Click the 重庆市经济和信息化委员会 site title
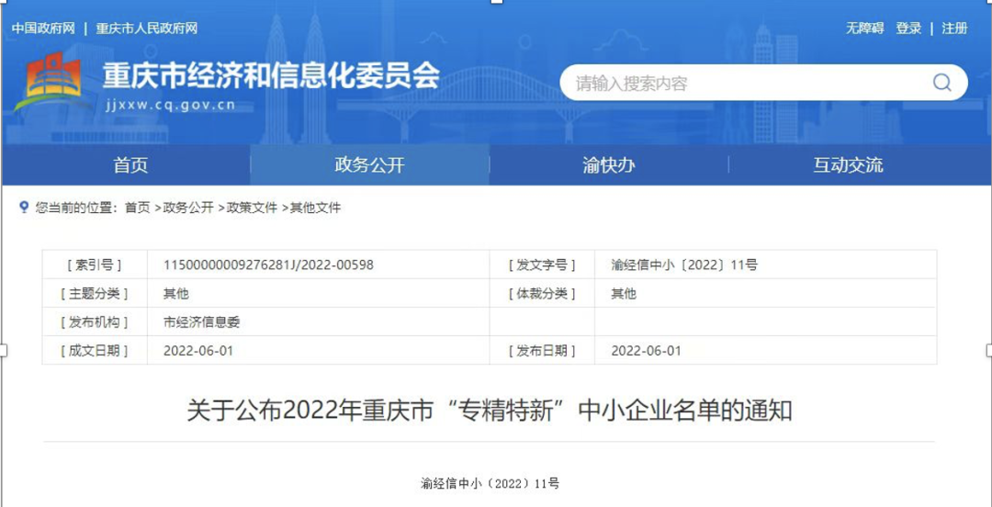The image size is (992, 507). click(x=271, y=75)
